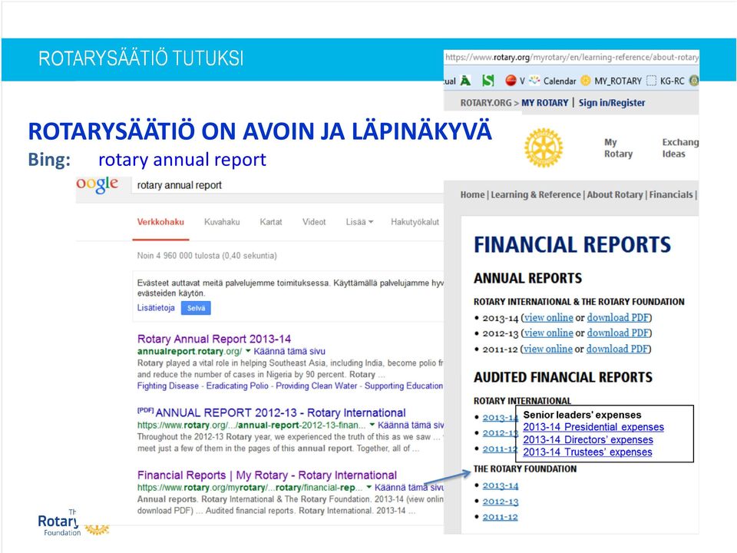
Task: Click Sign in/Register
Action: (x=612, y=102)
